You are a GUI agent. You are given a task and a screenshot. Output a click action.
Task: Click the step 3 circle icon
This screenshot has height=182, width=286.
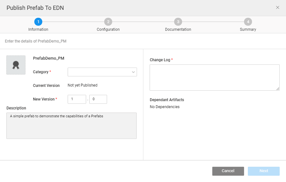(x=178, y=22)
